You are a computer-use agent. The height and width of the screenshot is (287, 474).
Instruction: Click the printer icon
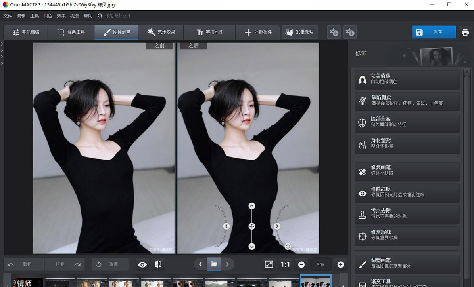[465, 32]
